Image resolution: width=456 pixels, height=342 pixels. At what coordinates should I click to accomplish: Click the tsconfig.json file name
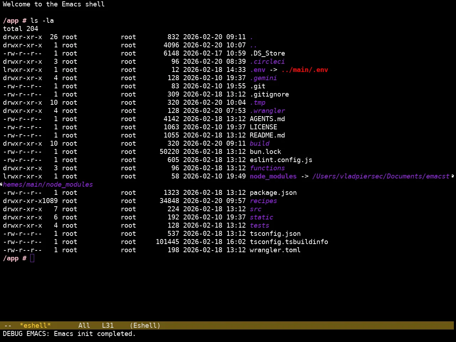275,234
